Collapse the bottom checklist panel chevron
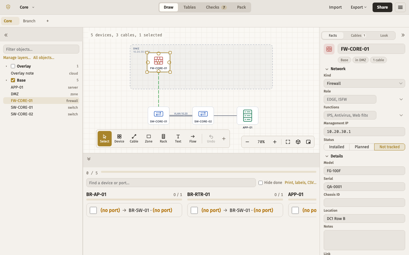The width and height of the screenshot is (409, 255). click(x=89, y=159)
